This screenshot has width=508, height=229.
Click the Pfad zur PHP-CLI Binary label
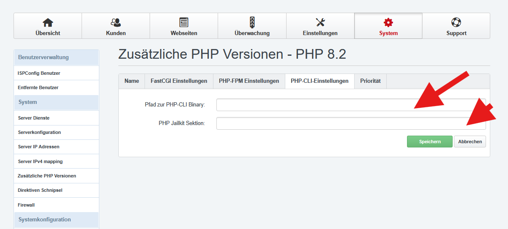[x=175, y=105]
